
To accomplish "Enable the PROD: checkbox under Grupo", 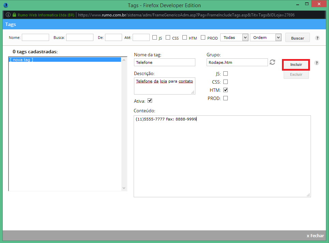I will pyautogui.click(x=226, y=98).
